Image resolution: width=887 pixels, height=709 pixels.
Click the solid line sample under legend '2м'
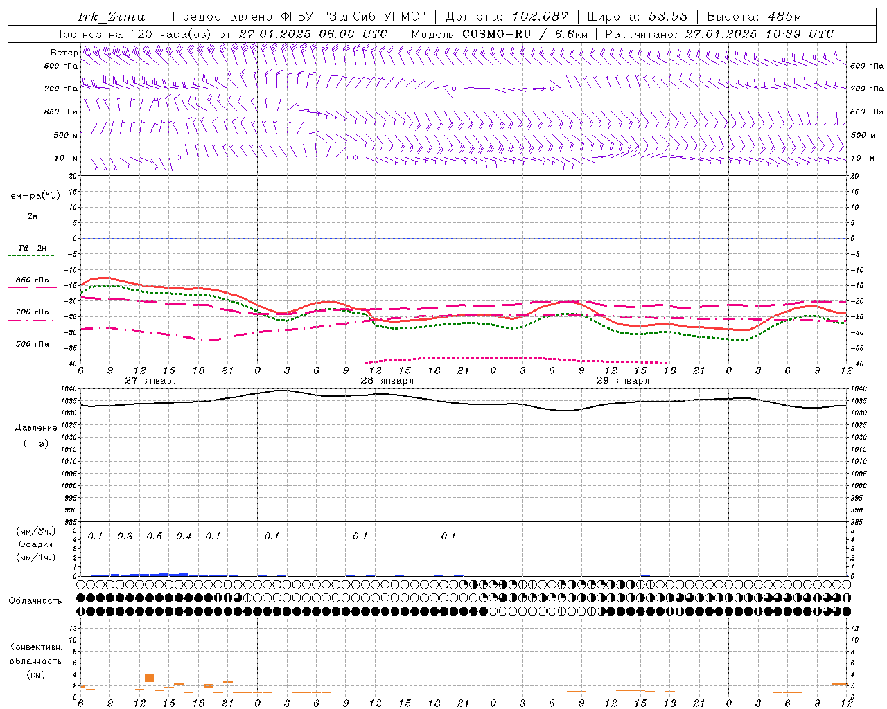(32, 224)
